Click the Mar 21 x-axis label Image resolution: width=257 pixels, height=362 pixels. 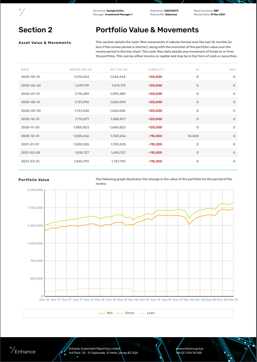pos(233,299)
